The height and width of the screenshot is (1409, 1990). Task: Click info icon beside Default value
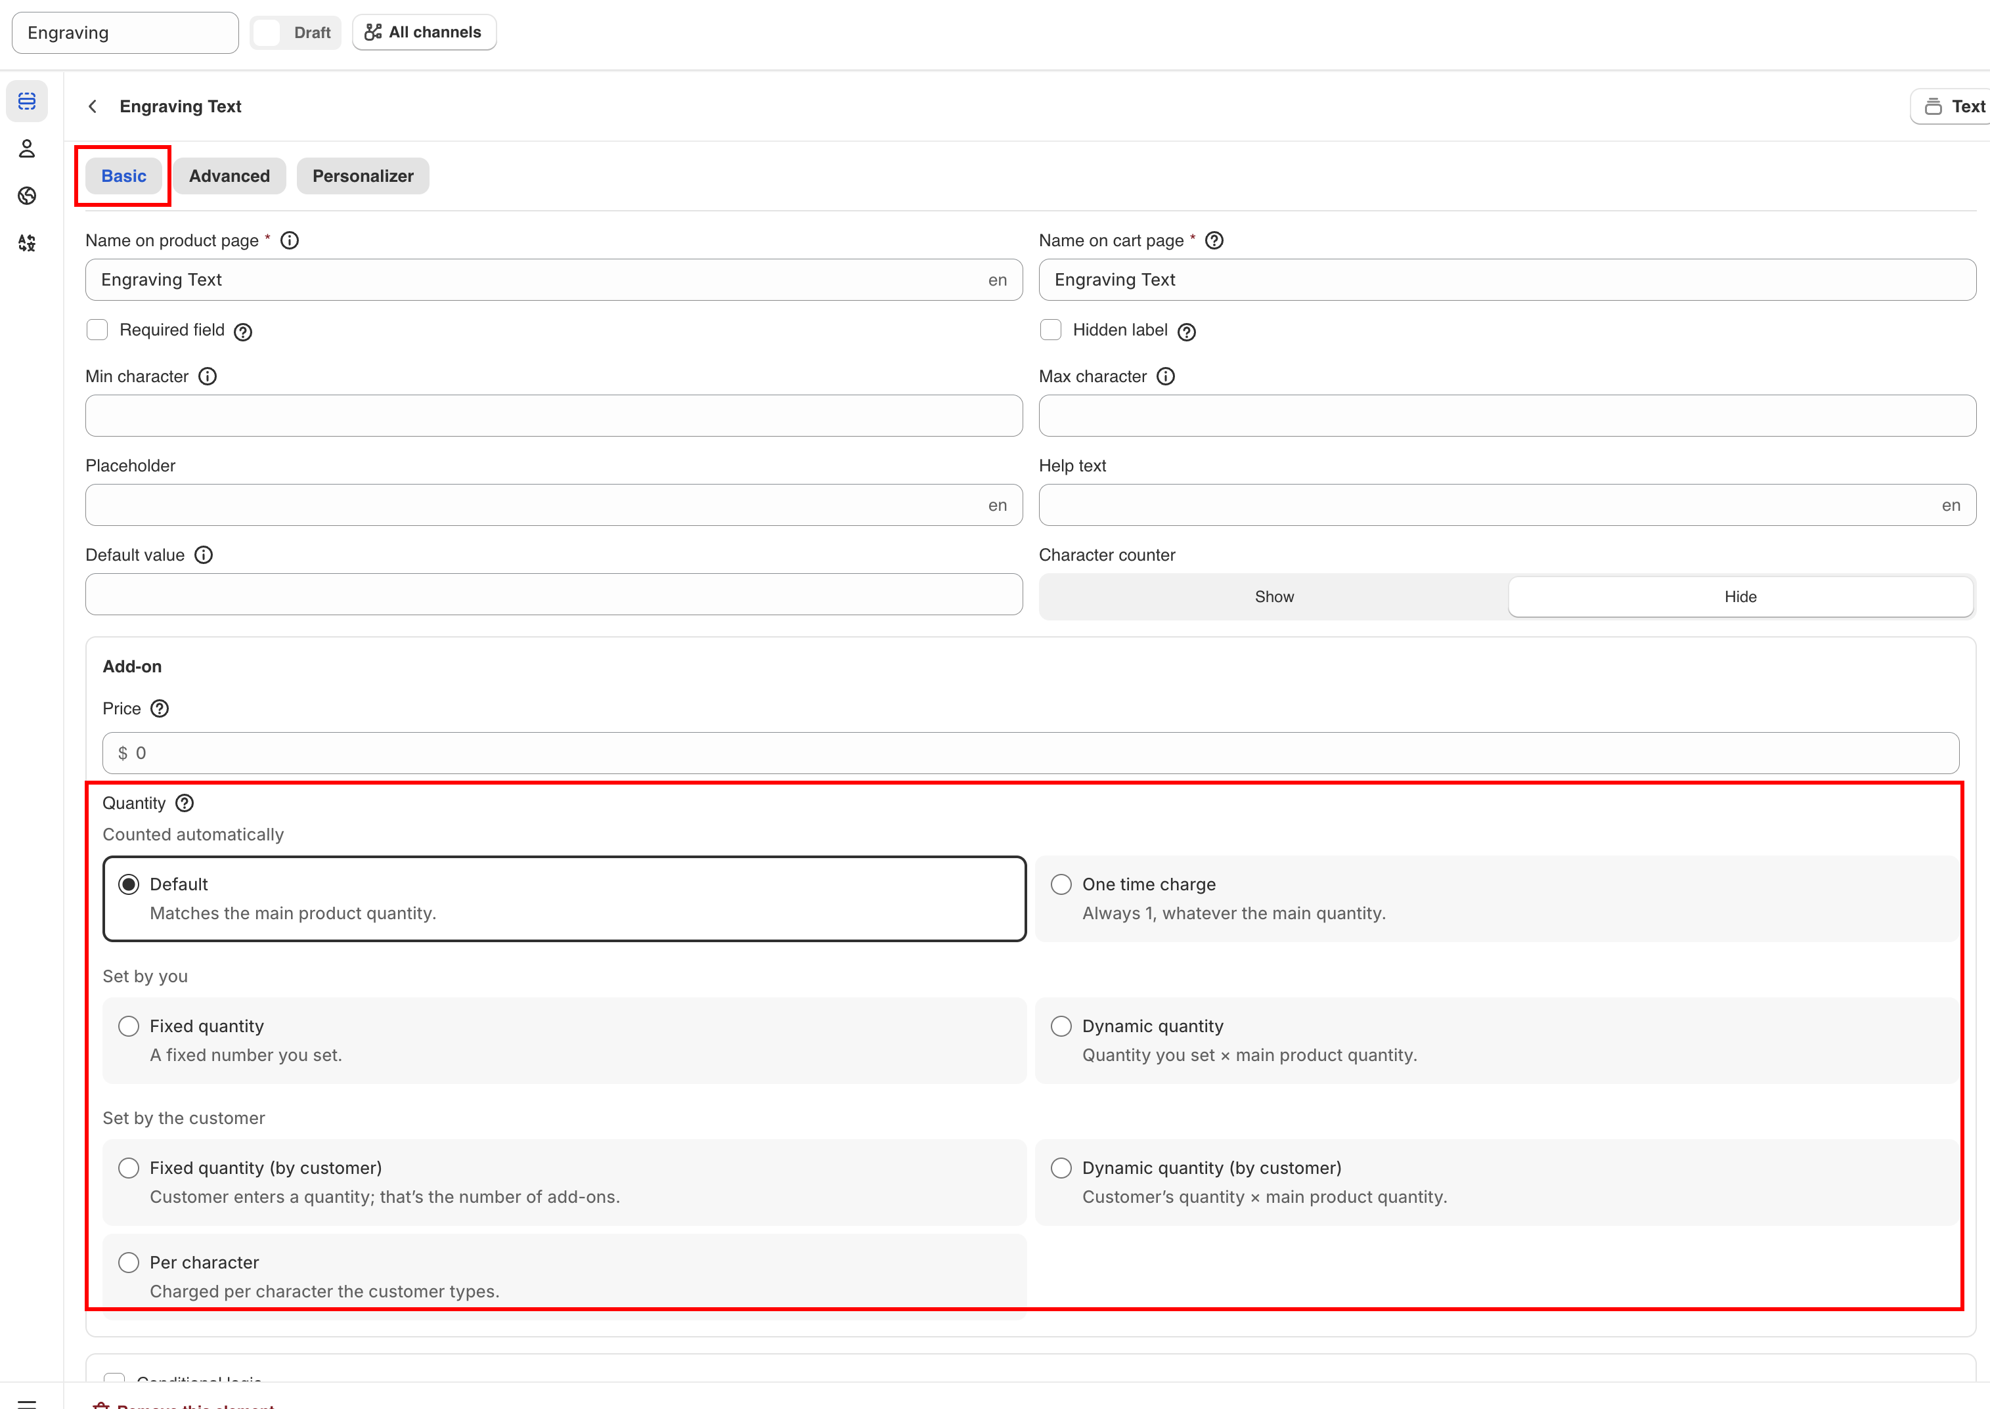[x=204, y=555]
